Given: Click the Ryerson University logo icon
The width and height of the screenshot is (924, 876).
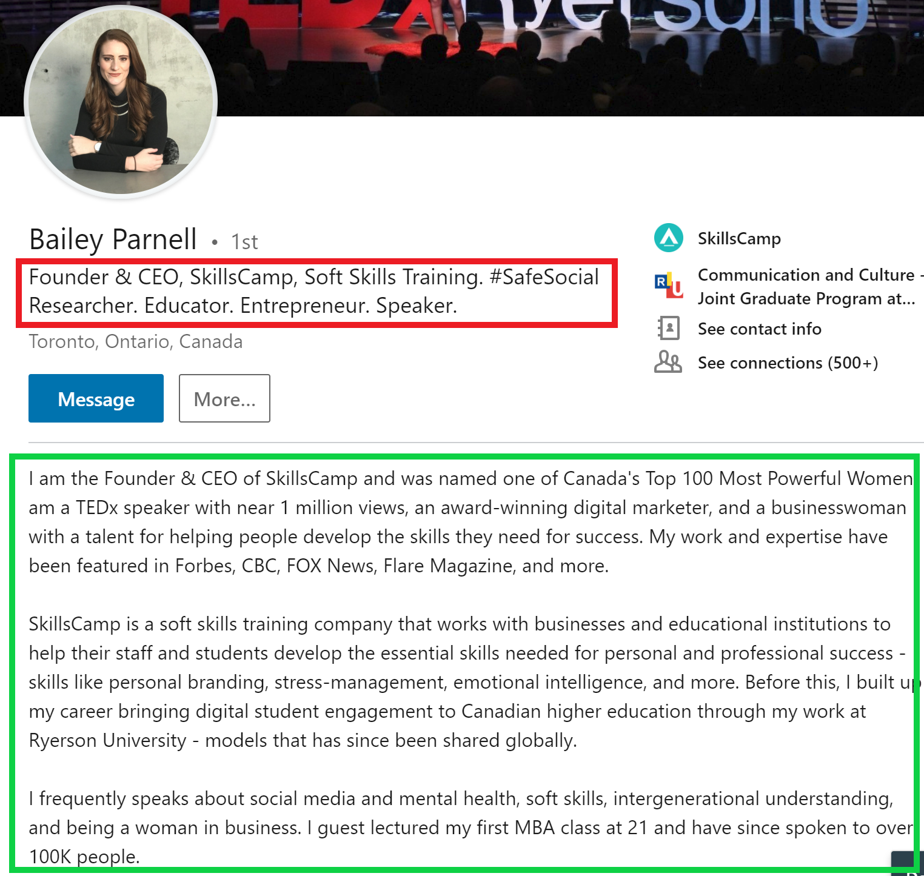Looking at the screenshot, I should coord(669,285).
